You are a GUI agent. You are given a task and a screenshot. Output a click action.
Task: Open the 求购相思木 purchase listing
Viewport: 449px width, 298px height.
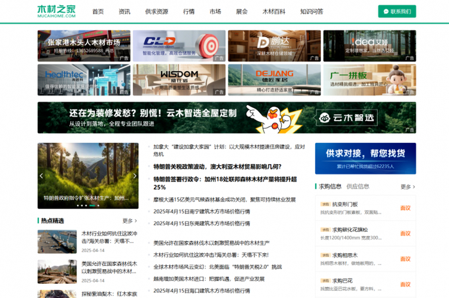pos(366,259)
